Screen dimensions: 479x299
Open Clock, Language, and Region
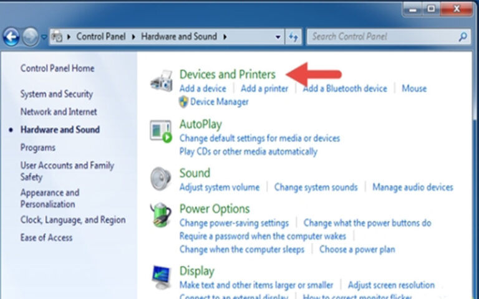(x=73, y=220)
